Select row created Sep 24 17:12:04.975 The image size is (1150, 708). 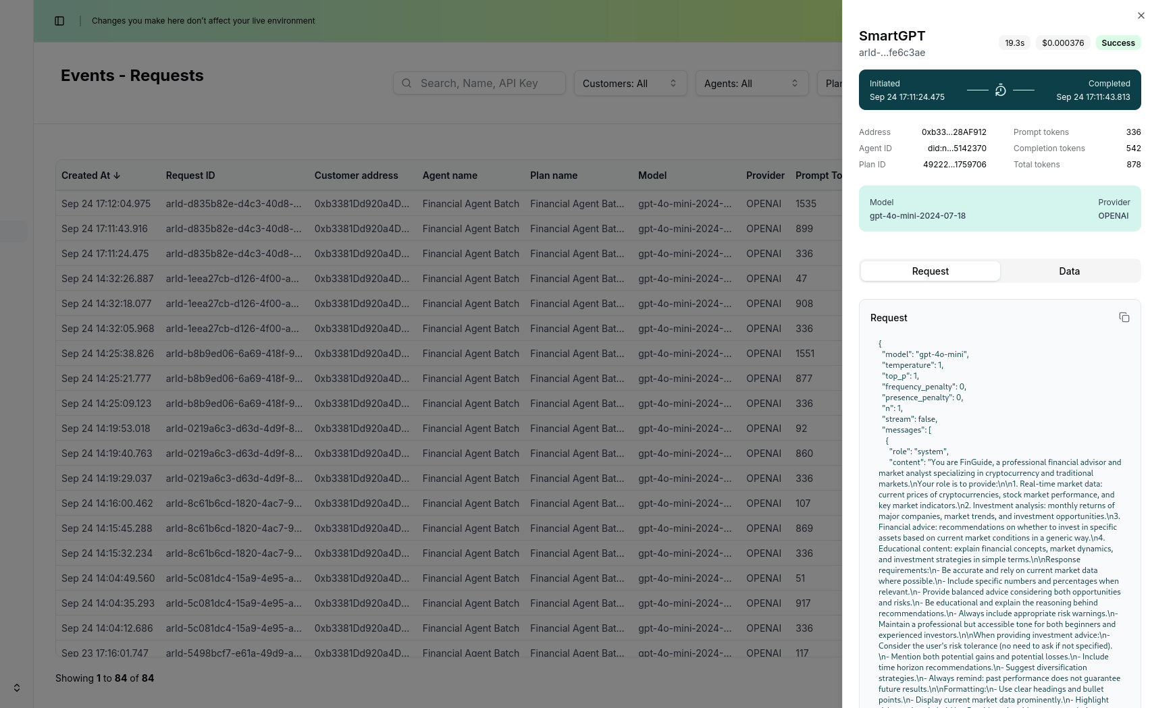point(449,204)
